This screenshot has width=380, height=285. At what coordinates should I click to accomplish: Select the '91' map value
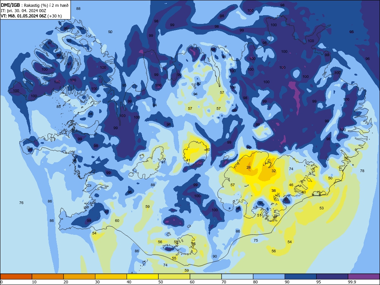(x=163, y=162)
